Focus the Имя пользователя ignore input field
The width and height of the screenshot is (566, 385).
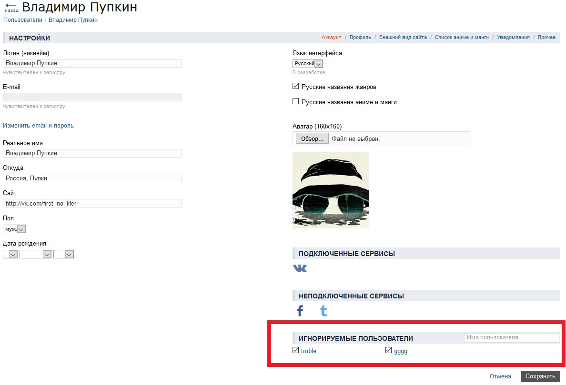(x=511, y=337)
